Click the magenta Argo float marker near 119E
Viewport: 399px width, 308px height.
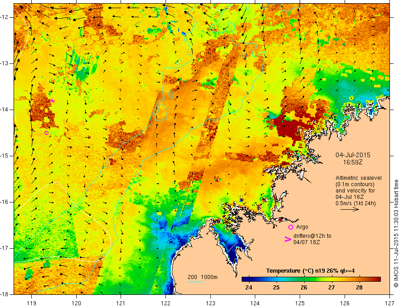click(46, 133)
